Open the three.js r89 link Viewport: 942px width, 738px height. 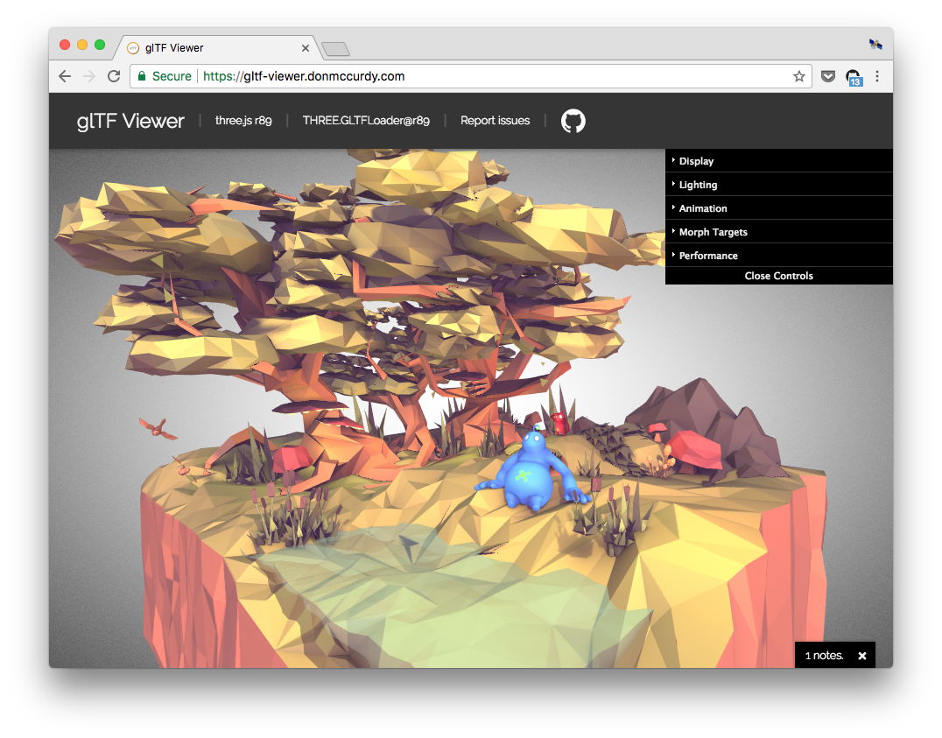click(243, 121)
